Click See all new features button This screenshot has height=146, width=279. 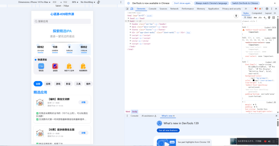point(168,130)
